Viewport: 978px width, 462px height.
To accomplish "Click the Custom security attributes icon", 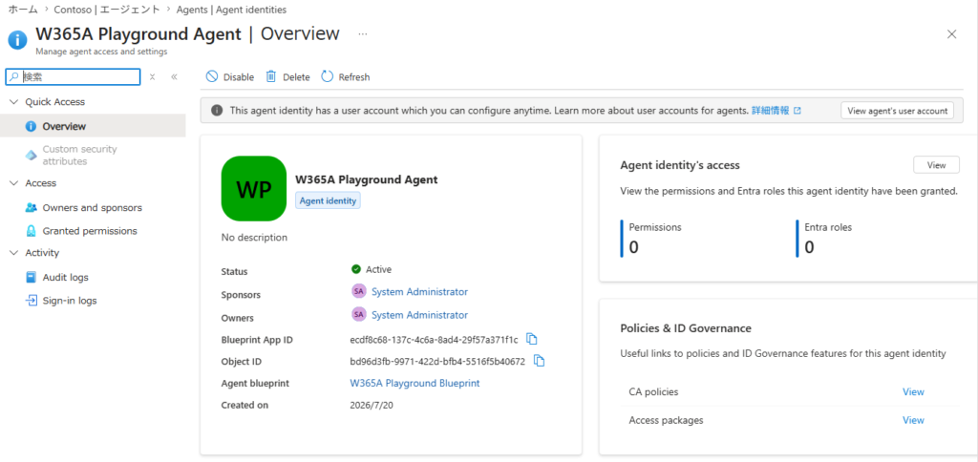I will [32, 156].
